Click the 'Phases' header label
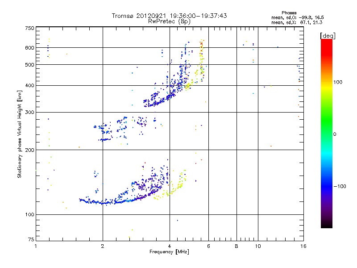Viewport: 357px width, 268px height. (289, 13)
